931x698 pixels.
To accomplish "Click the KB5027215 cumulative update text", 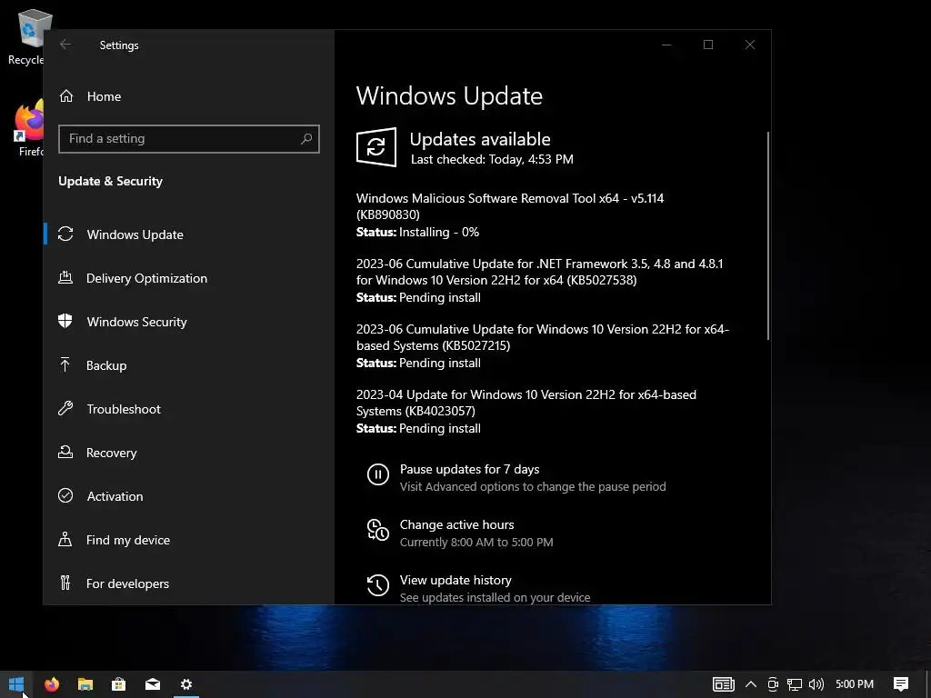I will click(543, 337).
